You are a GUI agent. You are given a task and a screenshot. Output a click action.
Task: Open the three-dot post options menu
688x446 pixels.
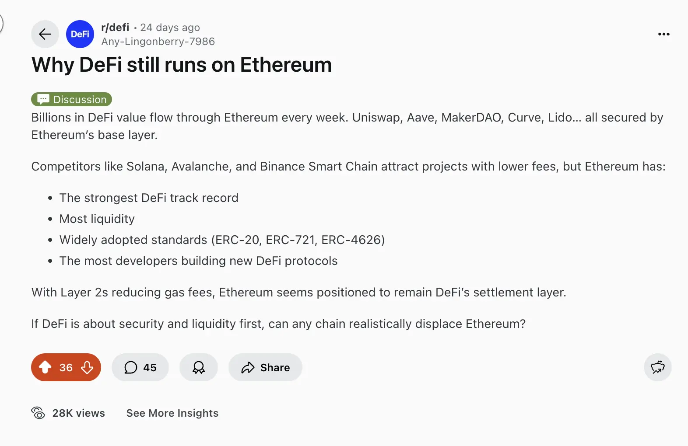coord(663,34)
